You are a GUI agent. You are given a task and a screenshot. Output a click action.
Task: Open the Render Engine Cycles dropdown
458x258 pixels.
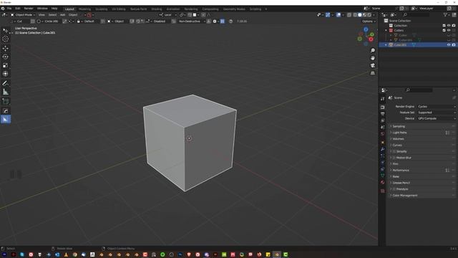pyautogui.click(x=437, y=107)
